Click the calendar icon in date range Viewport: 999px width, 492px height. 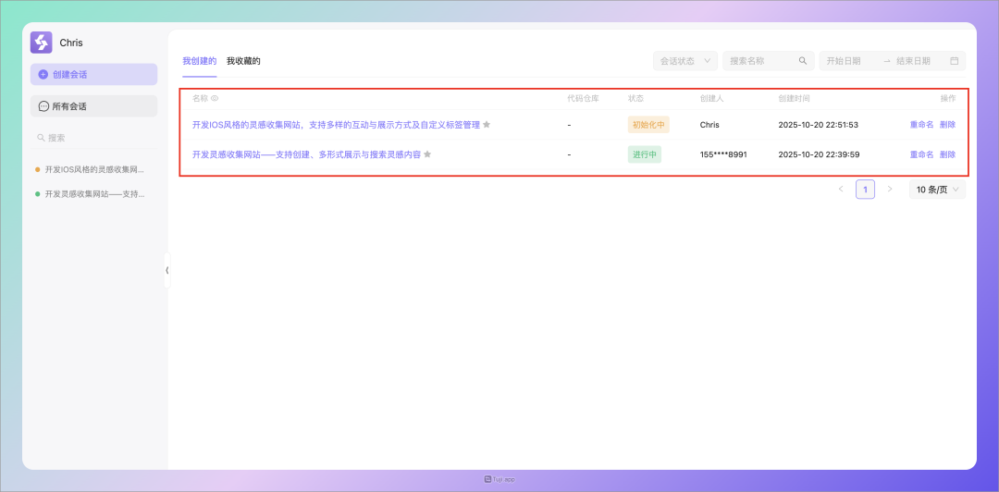pos(955,61)
